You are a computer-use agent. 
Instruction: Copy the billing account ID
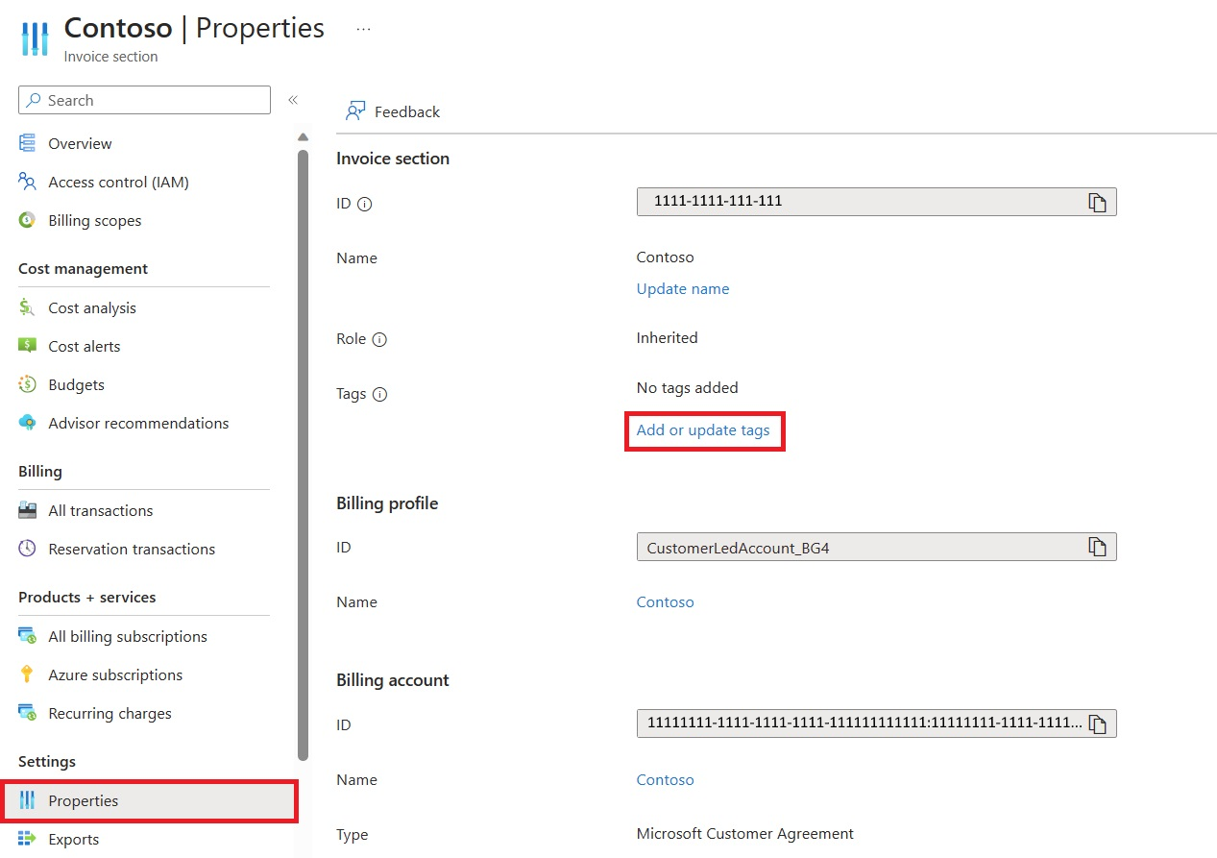pos(1097,723)
